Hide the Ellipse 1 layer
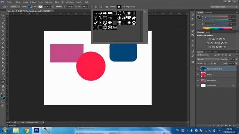This screenshot has width=239, height=134. [x=198, y=74]
